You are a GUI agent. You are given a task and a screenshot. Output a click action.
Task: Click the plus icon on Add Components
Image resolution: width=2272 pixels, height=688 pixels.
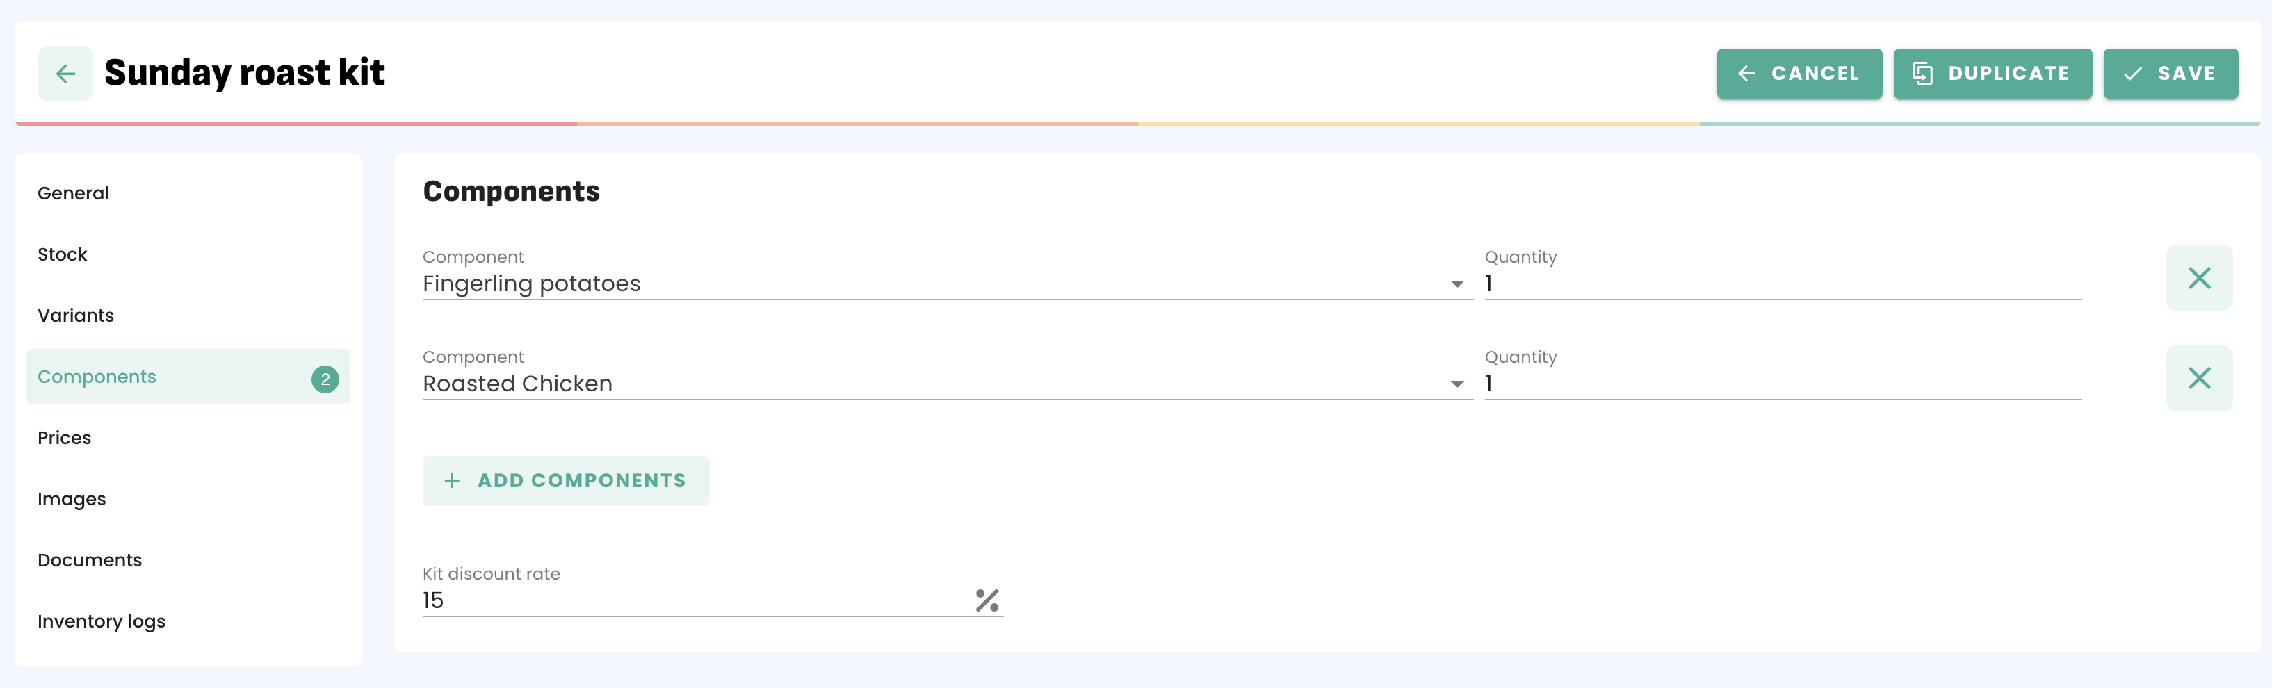point(453,481)
